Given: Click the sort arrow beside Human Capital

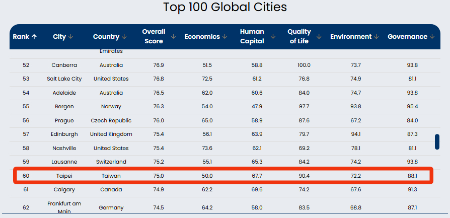Looking at the screenshot, I should pos(273,36).
